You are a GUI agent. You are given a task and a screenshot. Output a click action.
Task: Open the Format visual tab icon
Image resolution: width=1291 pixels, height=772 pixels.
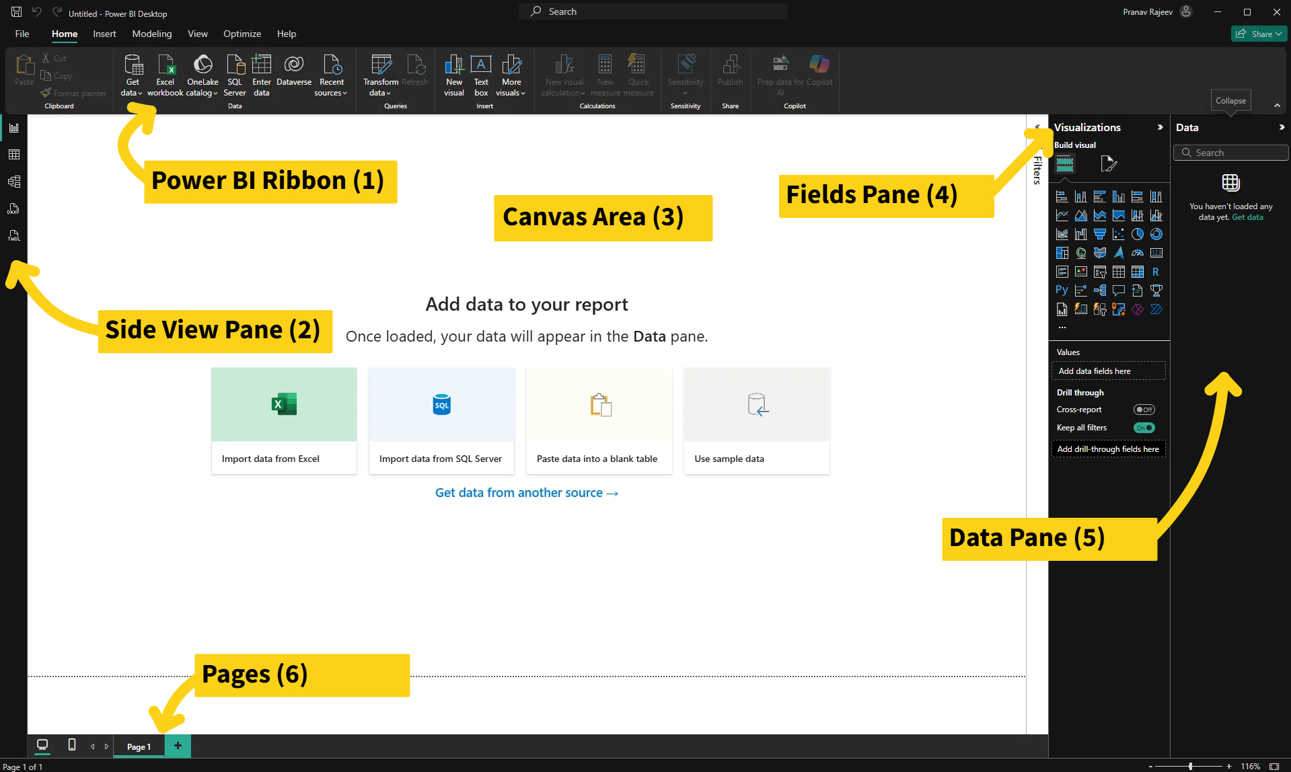point(1108,163)
